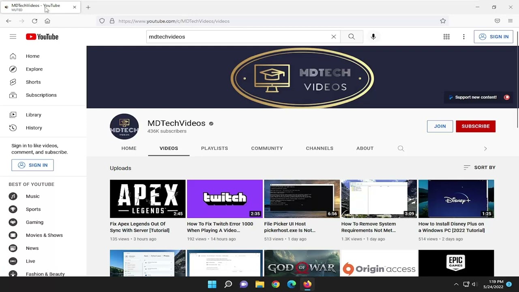This screenshot has width=519, height=292.
Task: Open Movies & Shows sidebar icon
Action: [x=13, y=235]
